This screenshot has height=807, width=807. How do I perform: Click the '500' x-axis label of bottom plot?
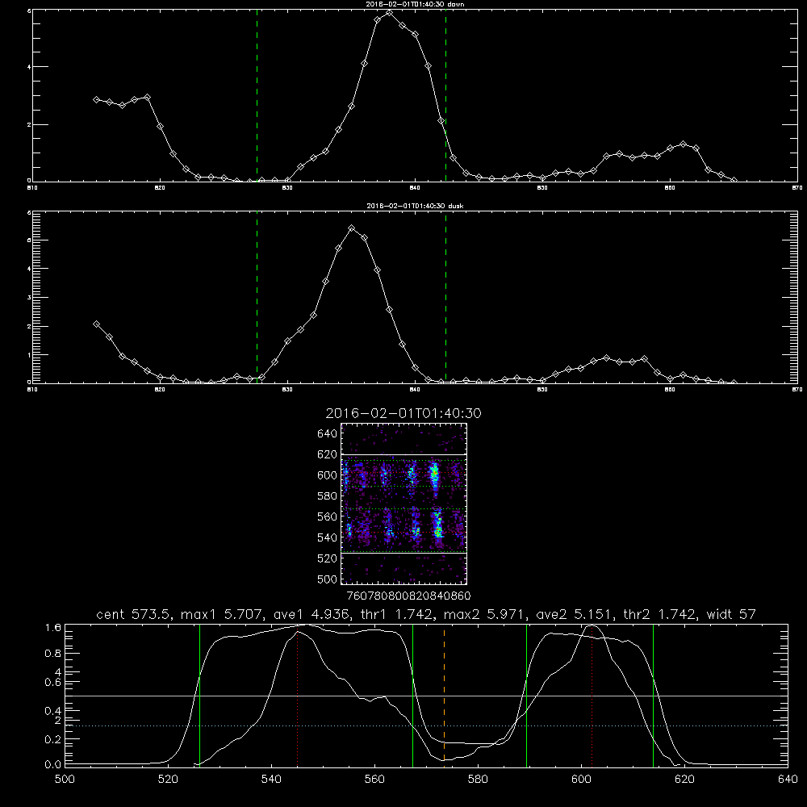point(65,780)
